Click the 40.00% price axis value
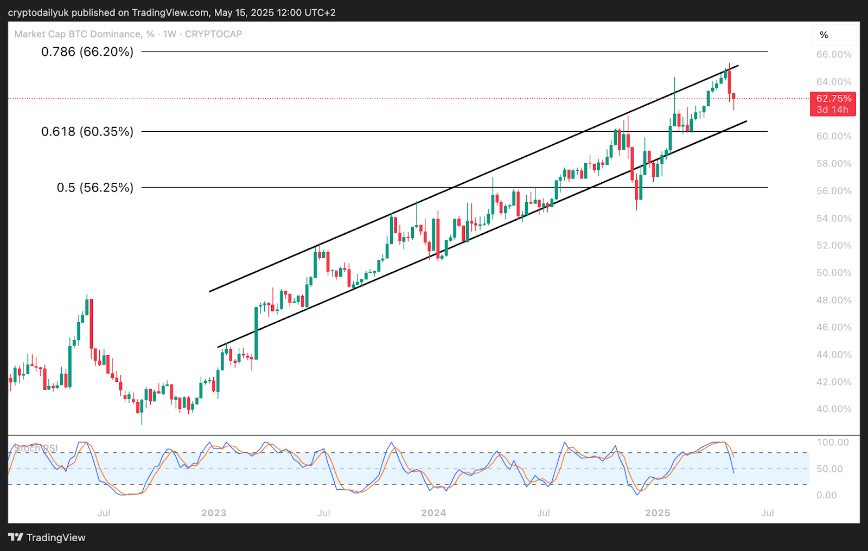The width and height of the screenshot is (868, 551). [x=834, y=409]
